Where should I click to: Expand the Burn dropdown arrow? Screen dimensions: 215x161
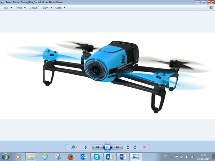point(51,8)
